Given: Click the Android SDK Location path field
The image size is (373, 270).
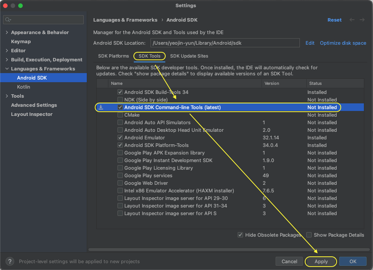Looking at the screenshot, I should pyautogui.click(x=225, y=43).
